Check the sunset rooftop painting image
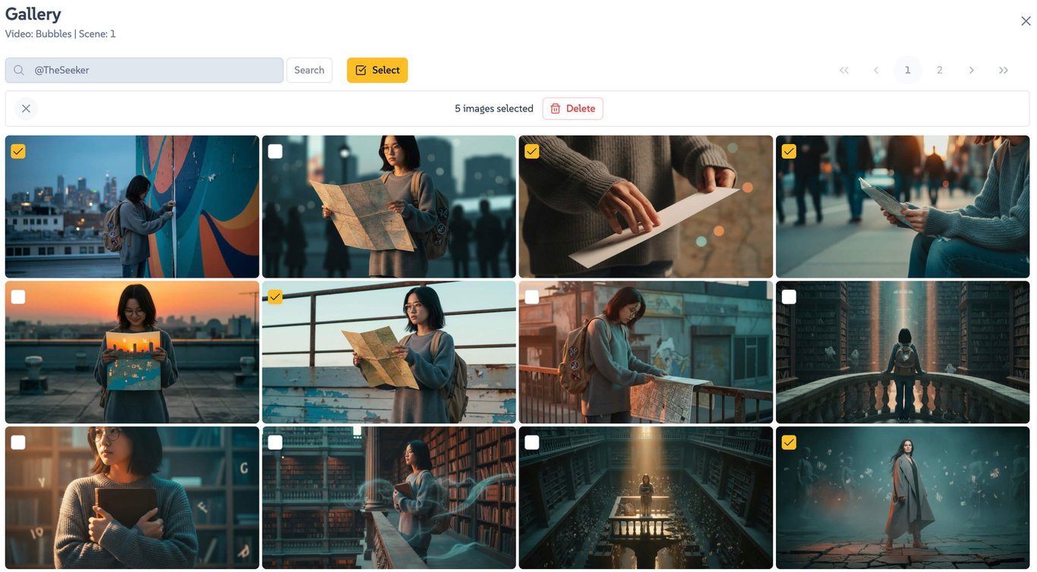The image size is (1037, 572). (x=18, y=297)
